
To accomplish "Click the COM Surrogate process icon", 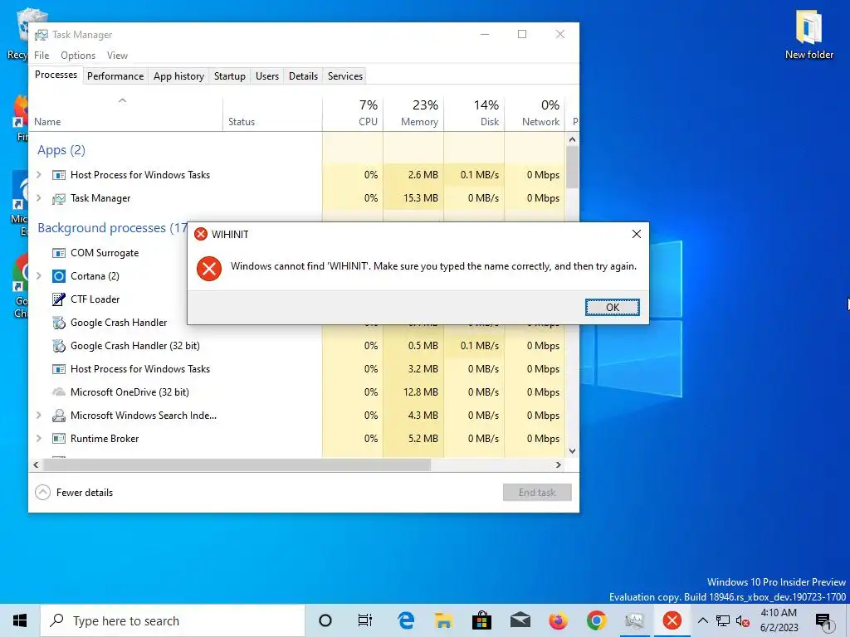I will click(x=59, y=253).
